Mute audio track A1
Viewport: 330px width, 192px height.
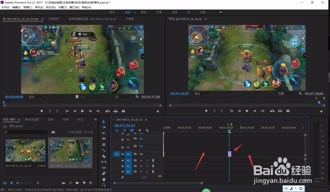click(141, 160)
